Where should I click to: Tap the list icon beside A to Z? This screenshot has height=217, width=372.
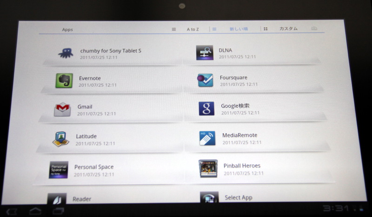[174, 29]
